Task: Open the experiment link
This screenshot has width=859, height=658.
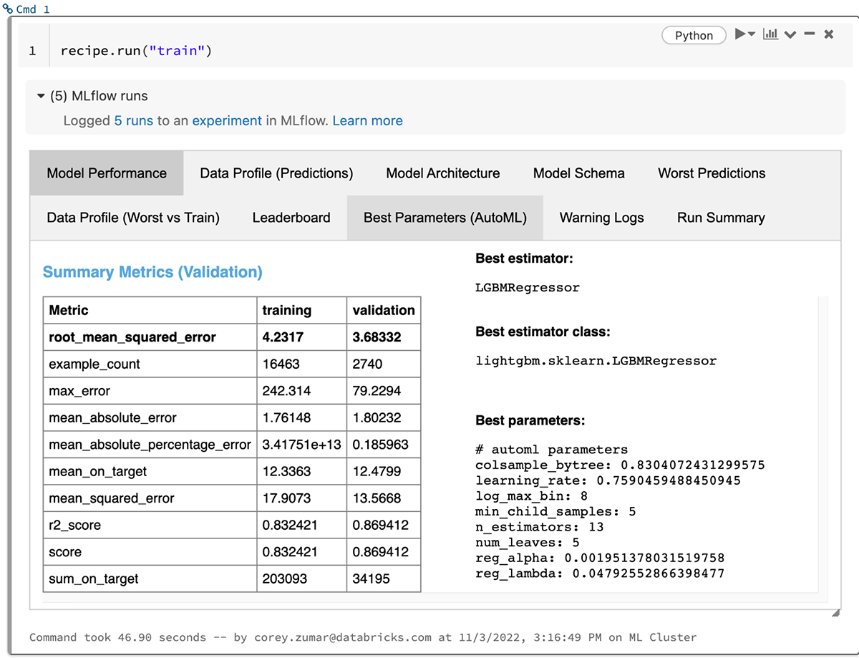Action: pos(227,121)
